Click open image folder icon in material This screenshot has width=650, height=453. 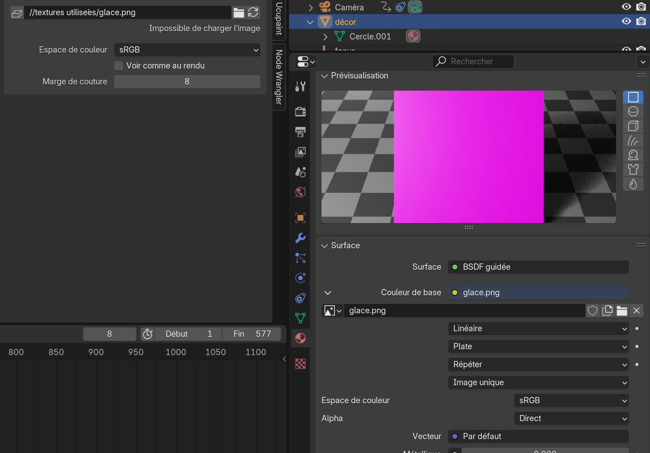click(x=622, y=310)
